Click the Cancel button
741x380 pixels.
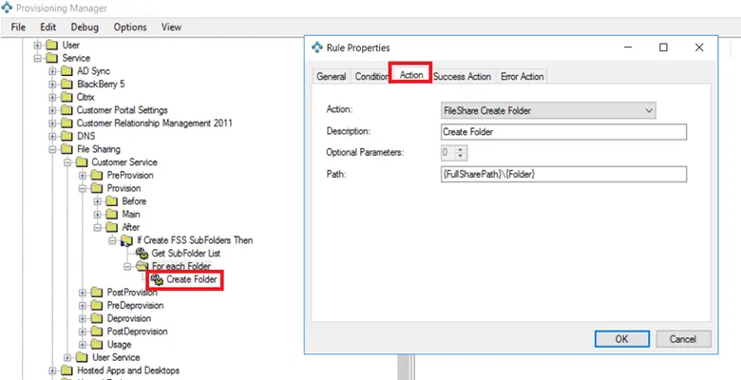(682, 338)
